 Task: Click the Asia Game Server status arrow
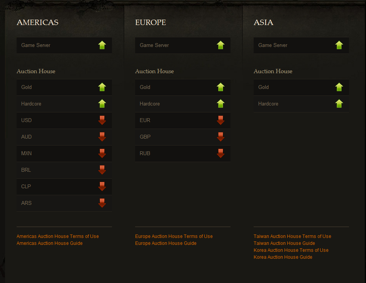coord(339,45)
